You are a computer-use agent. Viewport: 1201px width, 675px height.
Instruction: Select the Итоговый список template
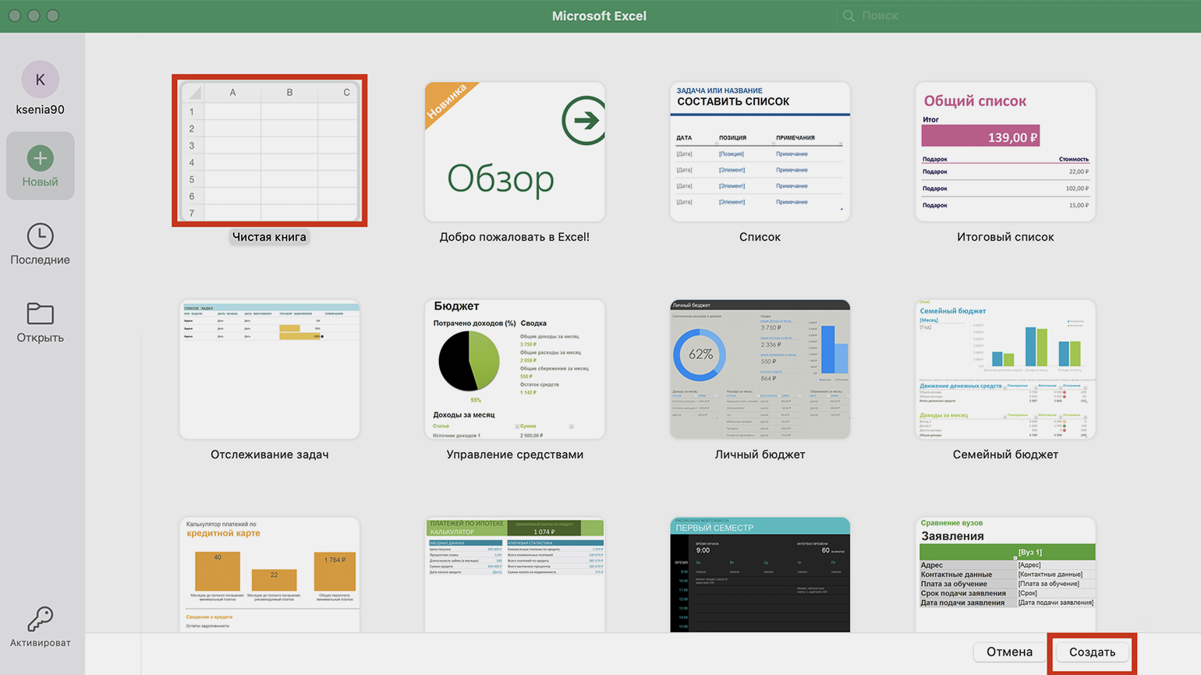[x=1004, y=151]
